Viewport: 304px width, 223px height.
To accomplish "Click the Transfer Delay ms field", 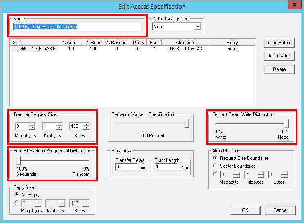I will (x=126, y=167).
